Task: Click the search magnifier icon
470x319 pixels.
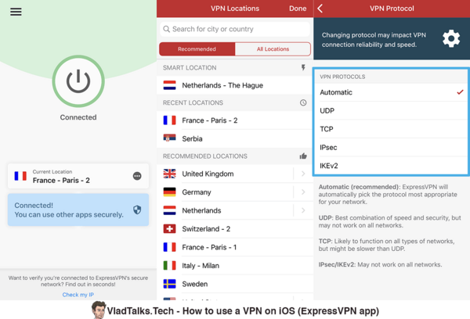Action: (166, 29)
